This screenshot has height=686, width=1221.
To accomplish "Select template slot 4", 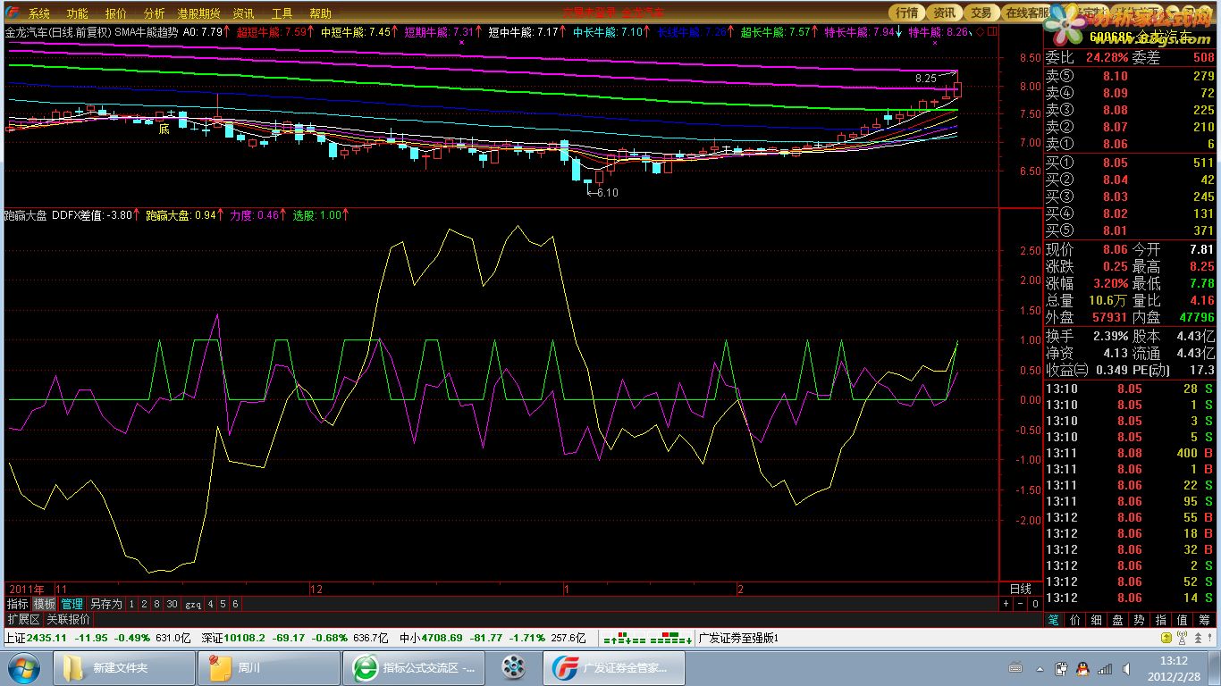I will [211, 604].
